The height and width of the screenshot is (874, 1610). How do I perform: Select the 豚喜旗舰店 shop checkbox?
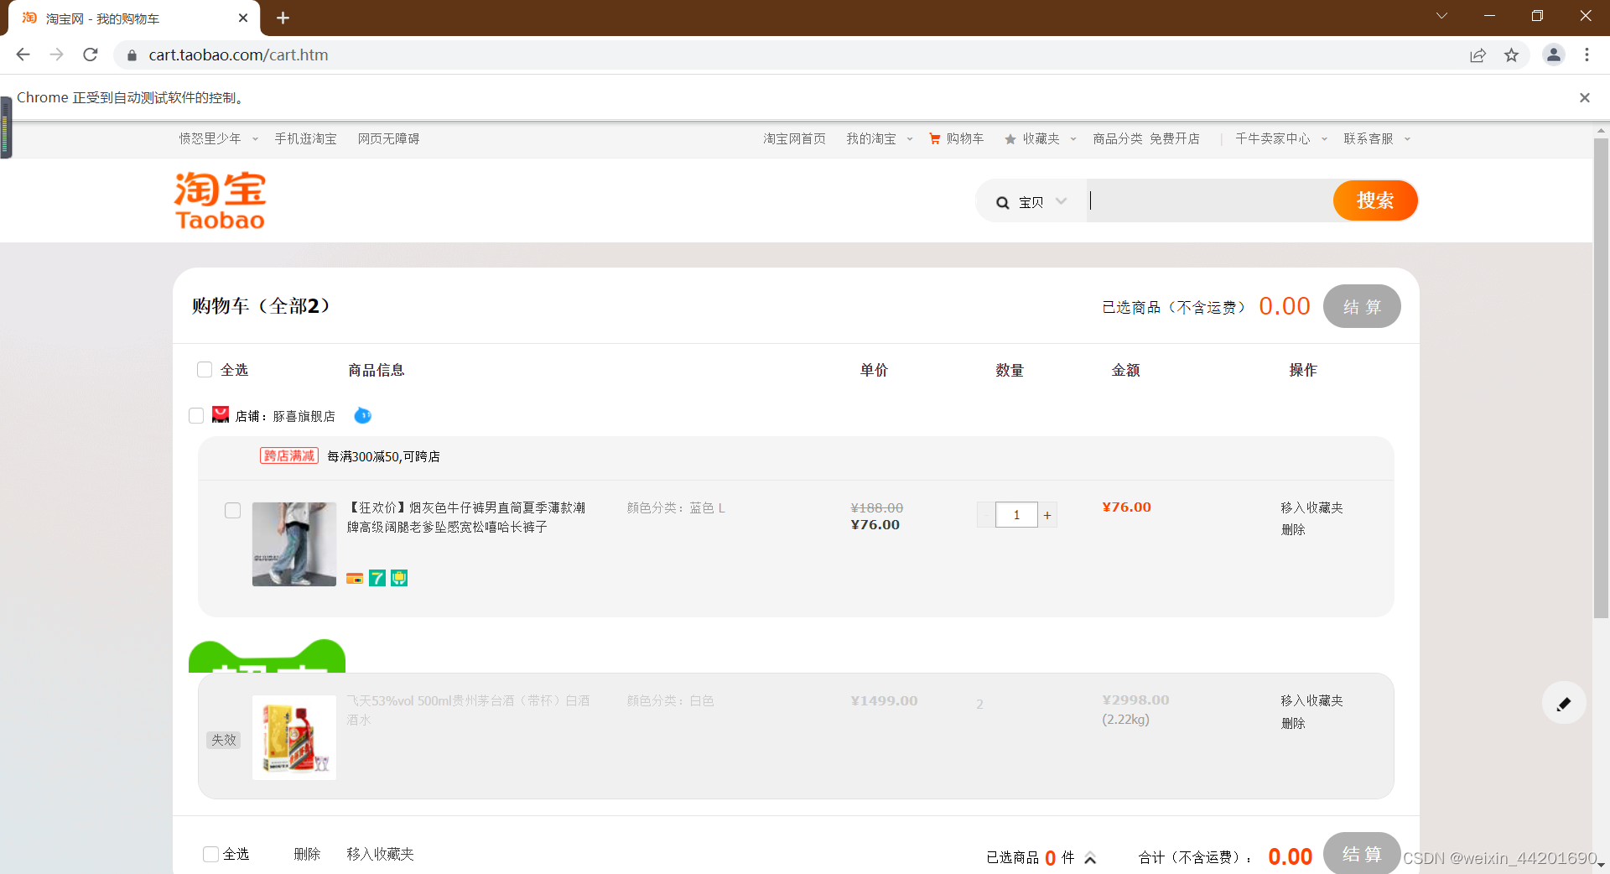pos(196,415)
